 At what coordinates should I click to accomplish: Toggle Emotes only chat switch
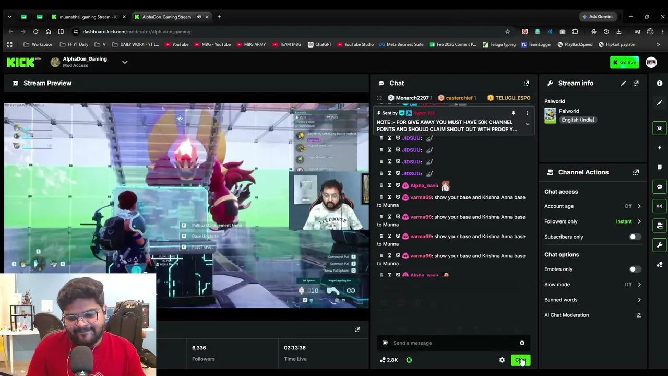634,269
